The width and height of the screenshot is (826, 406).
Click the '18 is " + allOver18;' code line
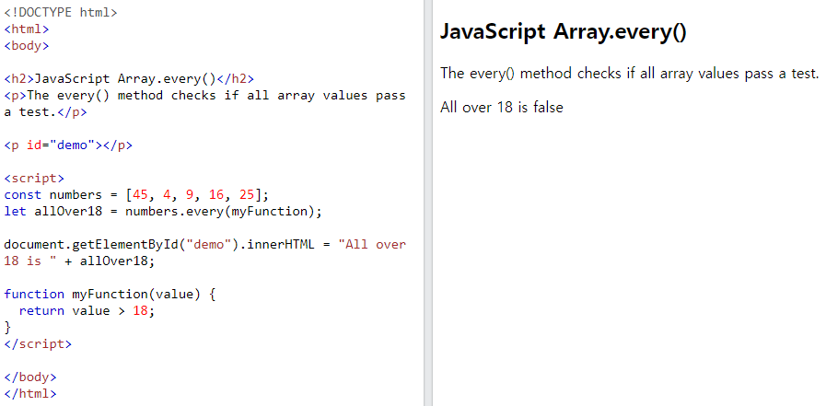79,261
